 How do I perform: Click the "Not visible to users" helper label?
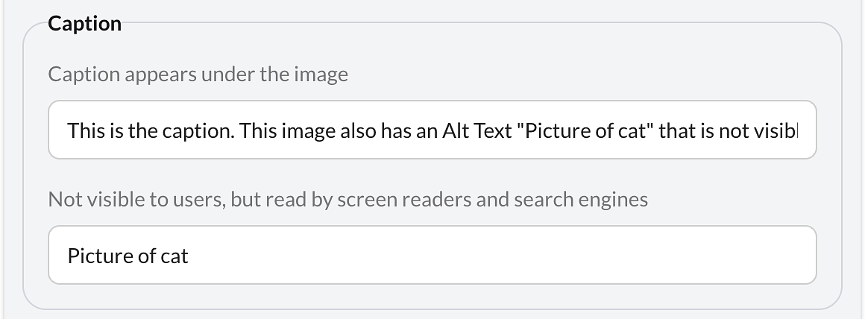coord(134,200)
